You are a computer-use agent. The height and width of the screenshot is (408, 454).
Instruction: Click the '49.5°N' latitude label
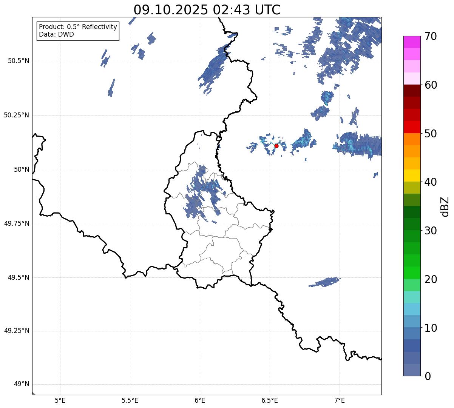tap(19, 277)
